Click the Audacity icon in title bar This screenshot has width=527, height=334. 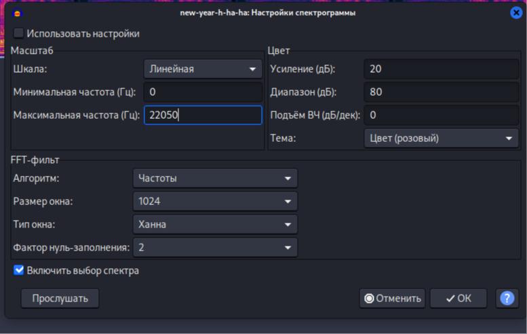pyautogui.click(x=17, y=13)
